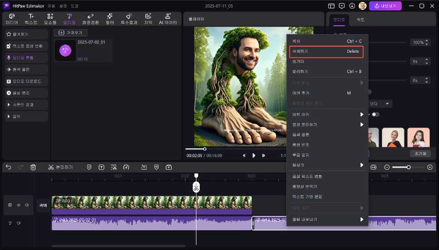Select the purple Audio tab icon
The image size is (439, 250).
click(69, 19)
